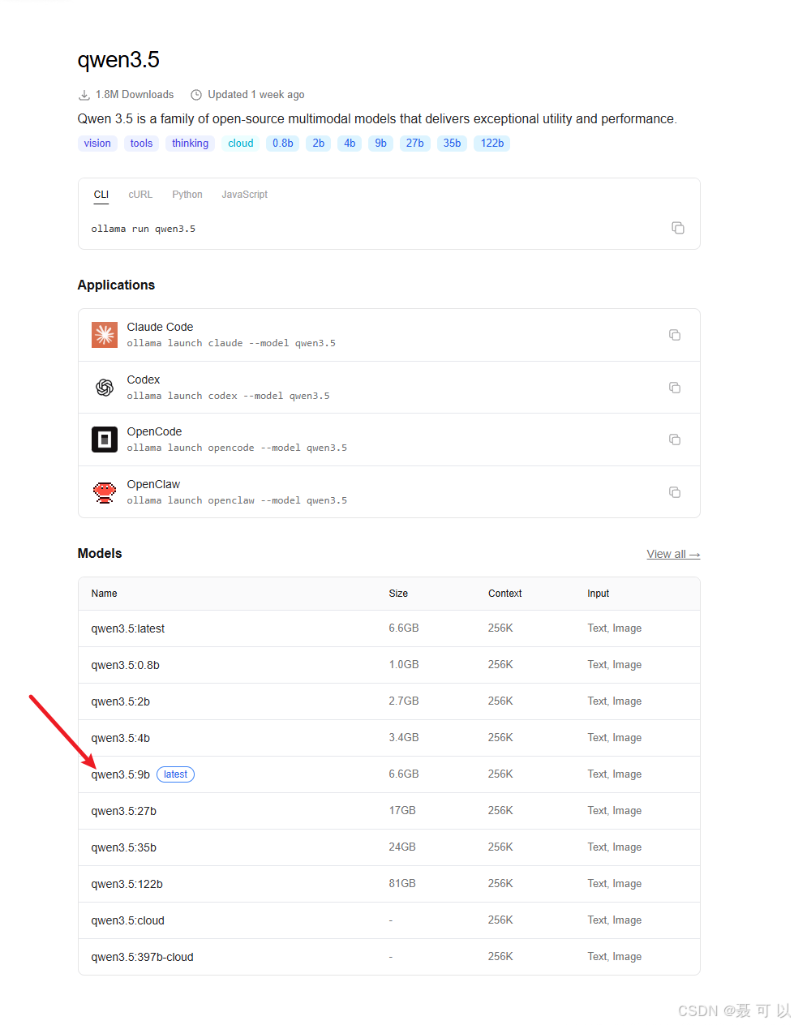This screenshot has width=794, height=1025.
Task: Click the Size column header
Action: (398, 594)
